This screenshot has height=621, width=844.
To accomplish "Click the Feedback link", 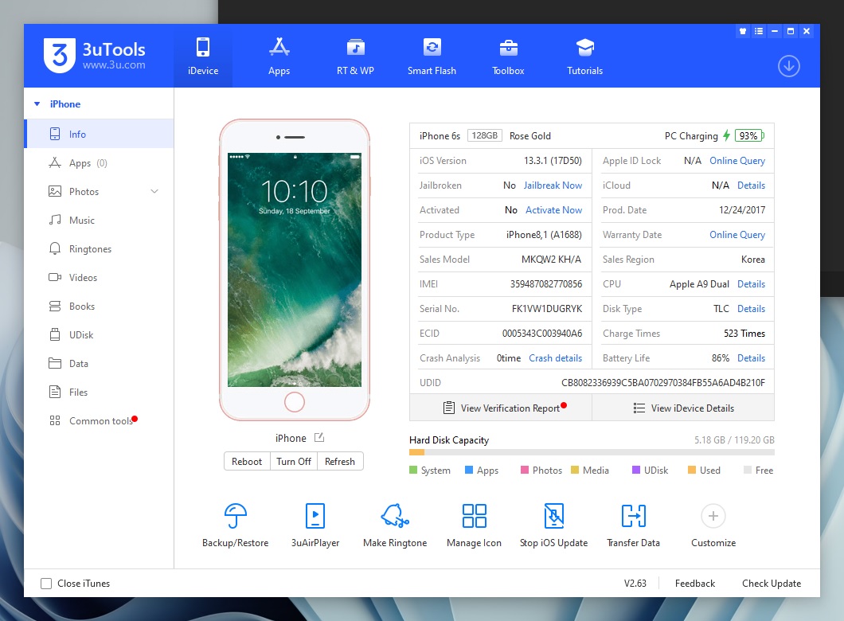I will [695, 584].
